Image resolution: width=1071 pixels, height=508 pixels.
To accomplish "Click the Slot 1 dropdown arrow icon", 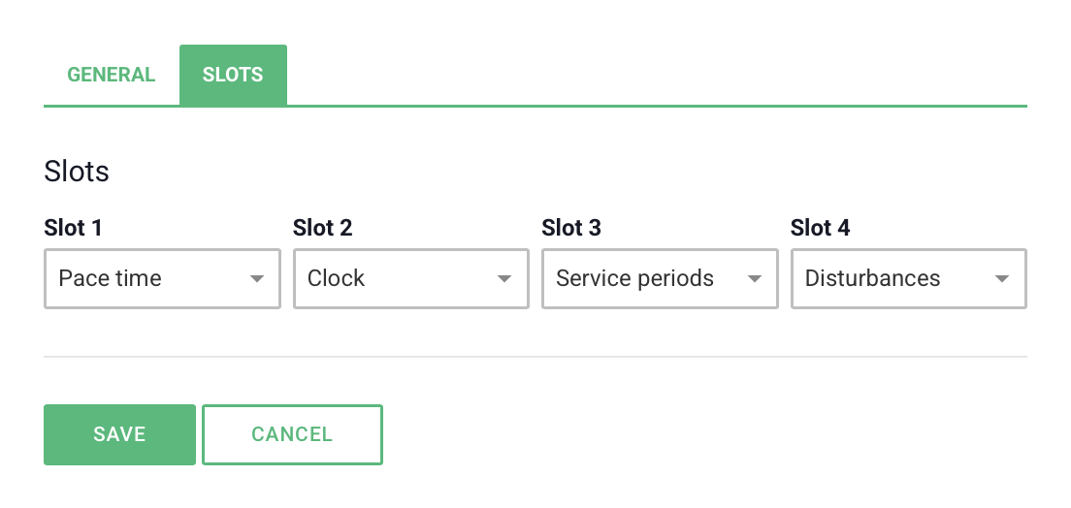I will 257,278.
